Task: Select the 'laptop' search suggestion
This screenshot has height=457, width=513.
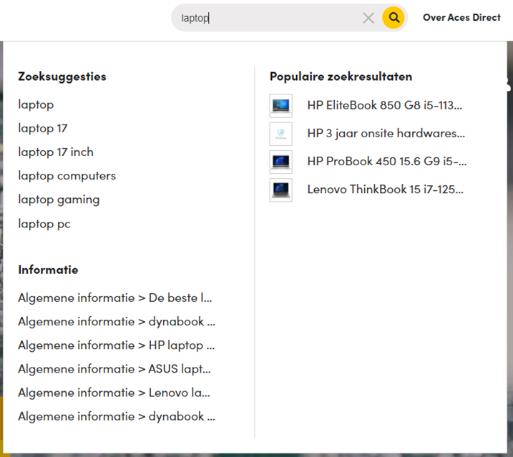Action: click(x=36, y=105)
